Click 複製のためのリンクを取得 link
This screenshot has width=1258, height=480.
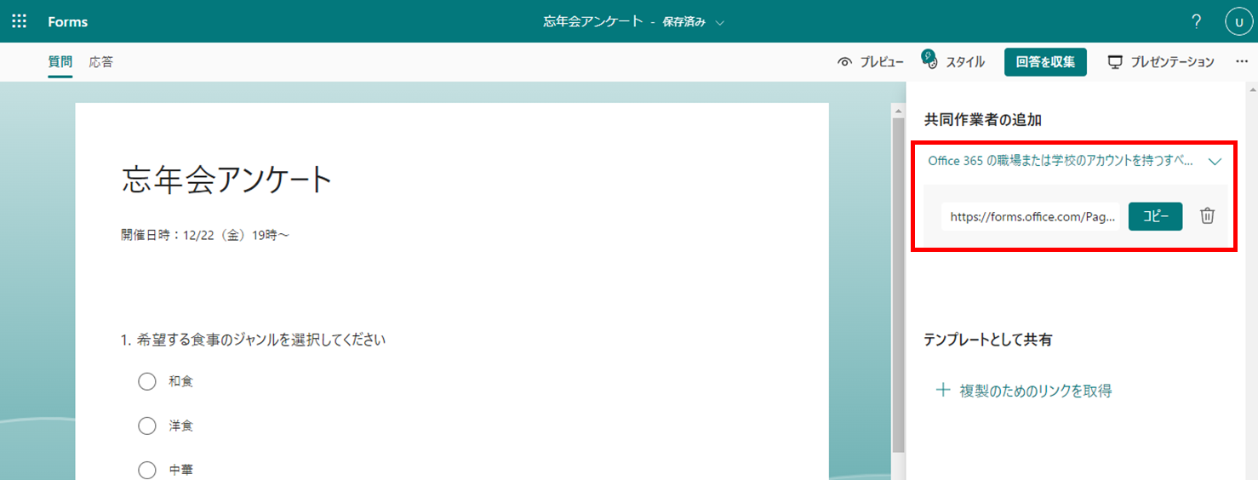click(1036, 391)
